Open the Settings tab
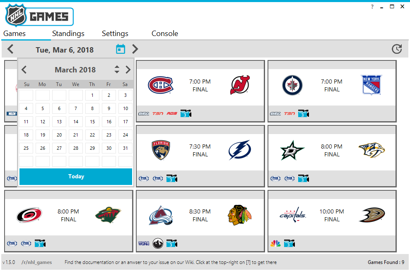Viewport: 410px width, 271px height. tap(115, 34)
